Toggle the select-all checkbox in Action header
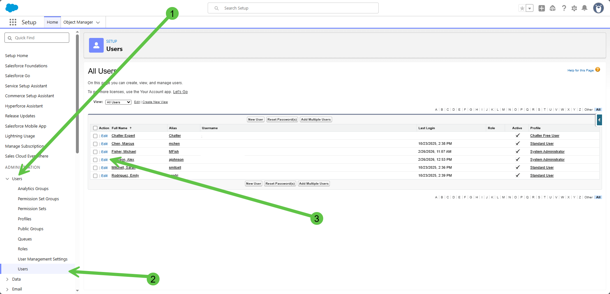This screenshot has width=610, height=294. coord(95,128)
